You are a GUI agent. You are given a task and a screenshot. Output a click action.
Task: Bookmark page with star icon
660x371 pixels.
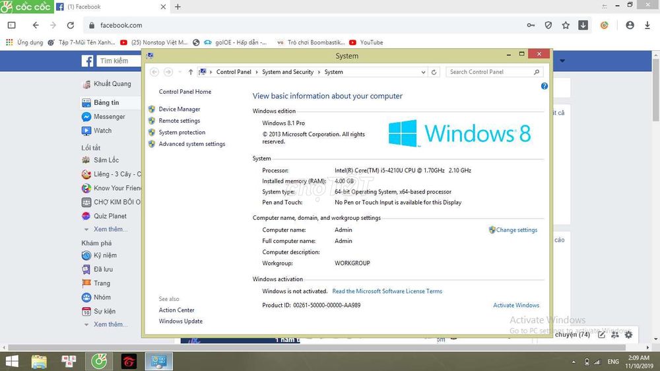click(566, 25)
